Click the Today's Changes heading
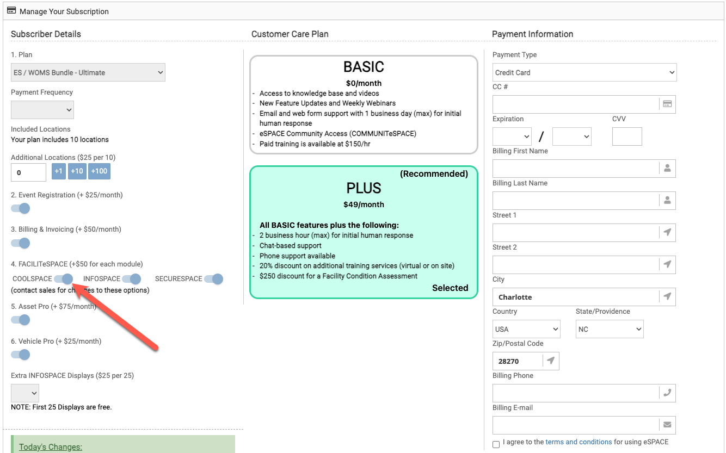This screenshot has width=726, height=453. pyautogui.click(x=51, y=447)
